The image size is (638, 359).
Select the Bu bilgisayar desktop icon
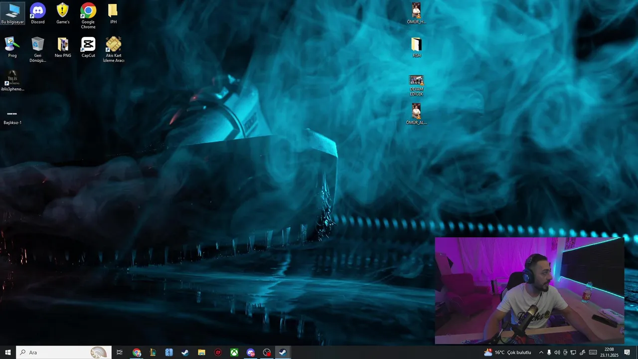(12, 13)
